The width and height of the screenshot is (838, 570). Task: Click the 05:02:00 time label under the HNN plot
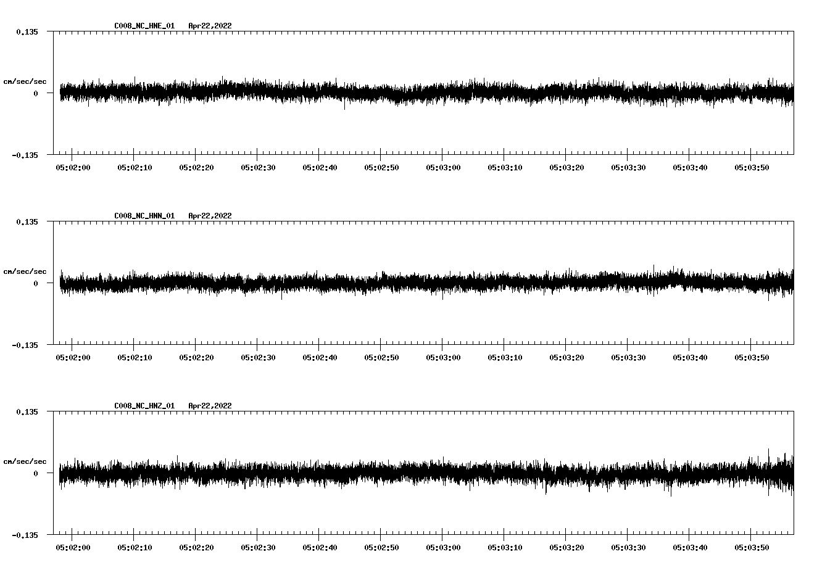tap(73, 357)
